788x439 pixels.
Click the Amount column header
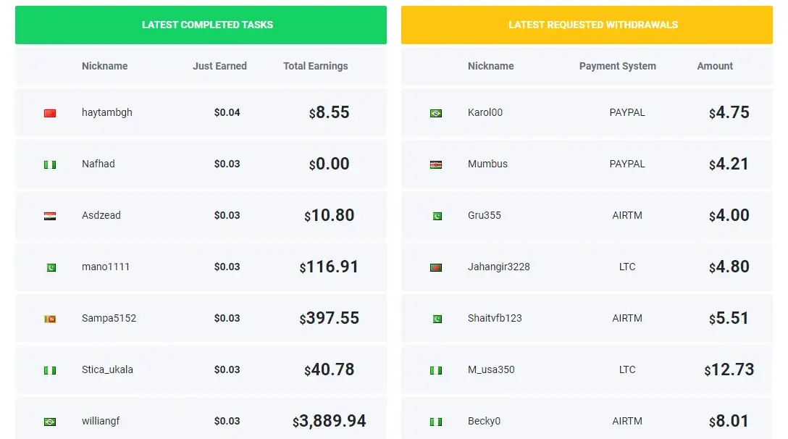pos(715,66)
